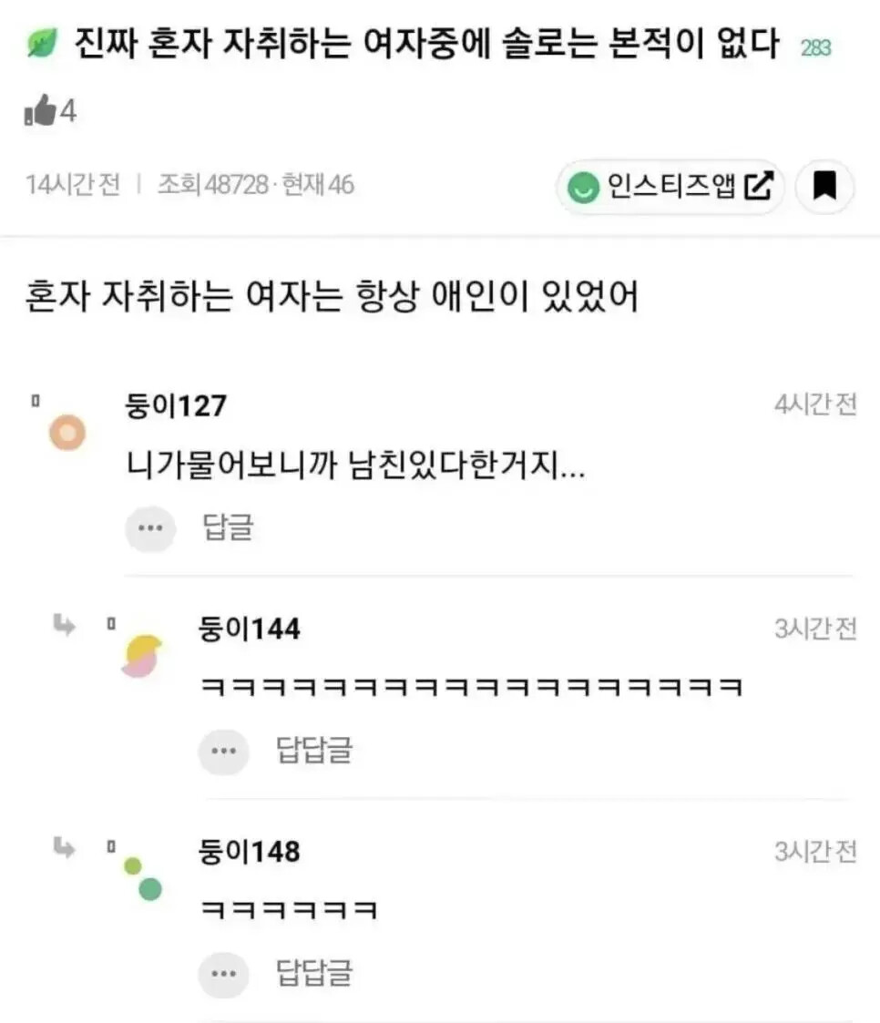The height and width of the screenshot is (1023, 880).
Task: Reply via 답글 under 둥이127
Action: (x=227, y=528)
